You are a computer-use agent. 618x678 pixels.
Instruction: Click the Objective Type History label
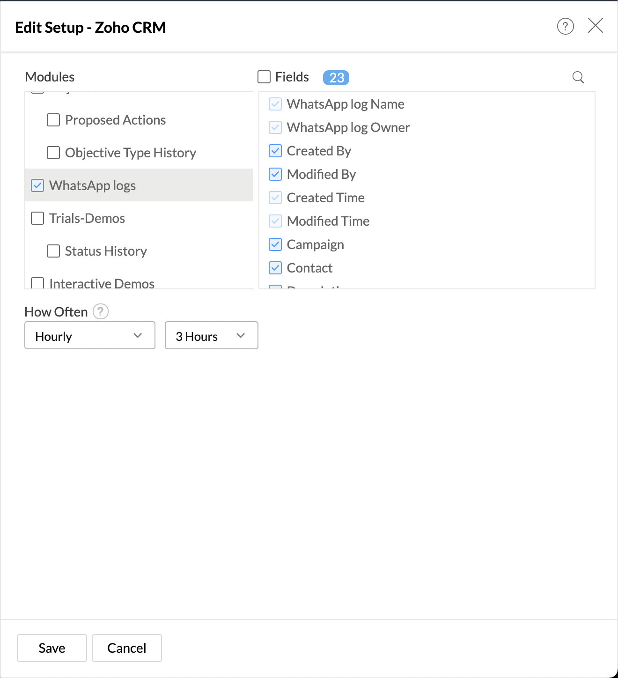pos(131,153)
